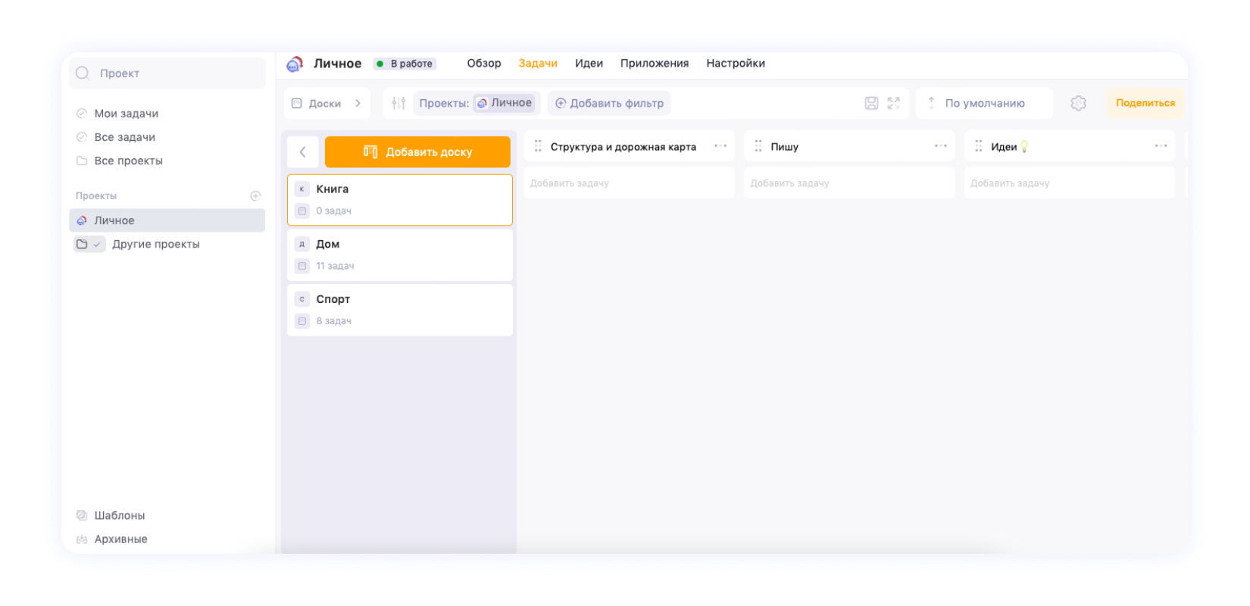
Task: Click the save view floppy icon
Action: (871, 103)
